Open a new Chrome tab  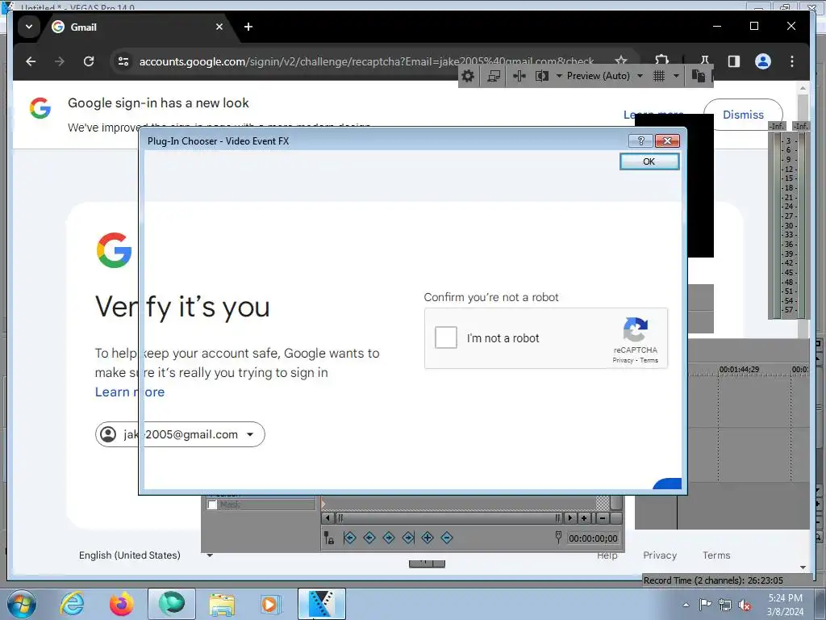(248, 27)
